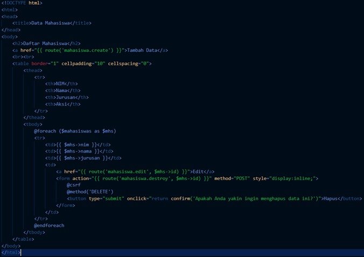Click the opening <tbody> tag
This screenshot has height=257, width=364.
click(33, 124)
